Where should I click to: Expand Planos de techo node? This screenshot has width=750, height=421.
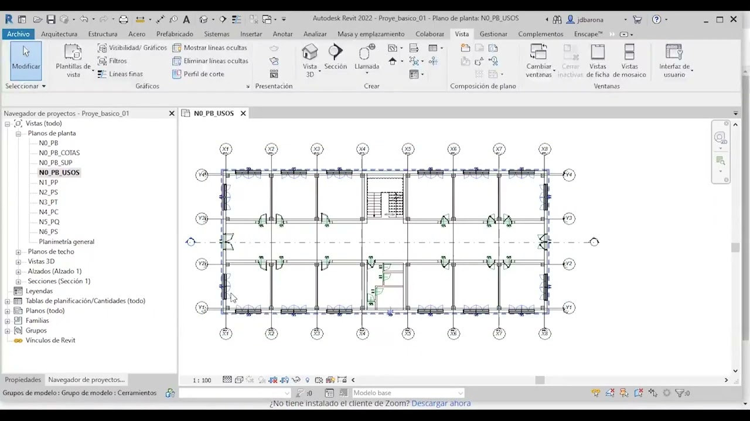click(18, 252)
